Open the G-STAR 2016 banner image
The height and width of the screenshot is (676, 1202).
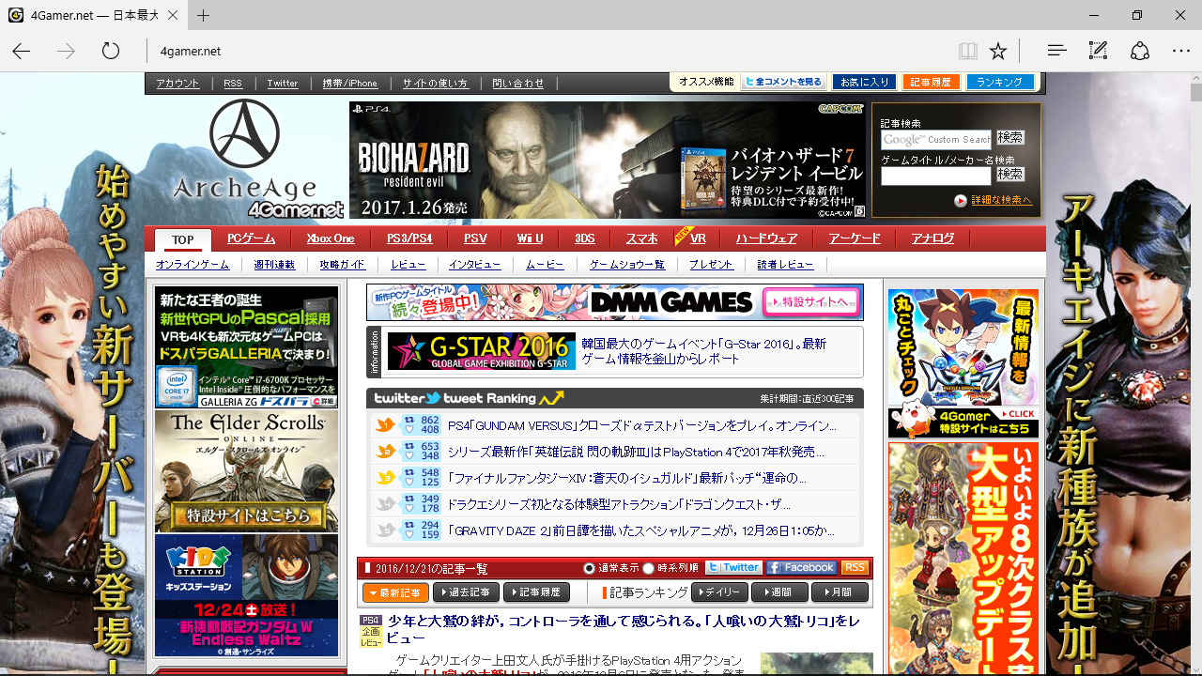482,351
